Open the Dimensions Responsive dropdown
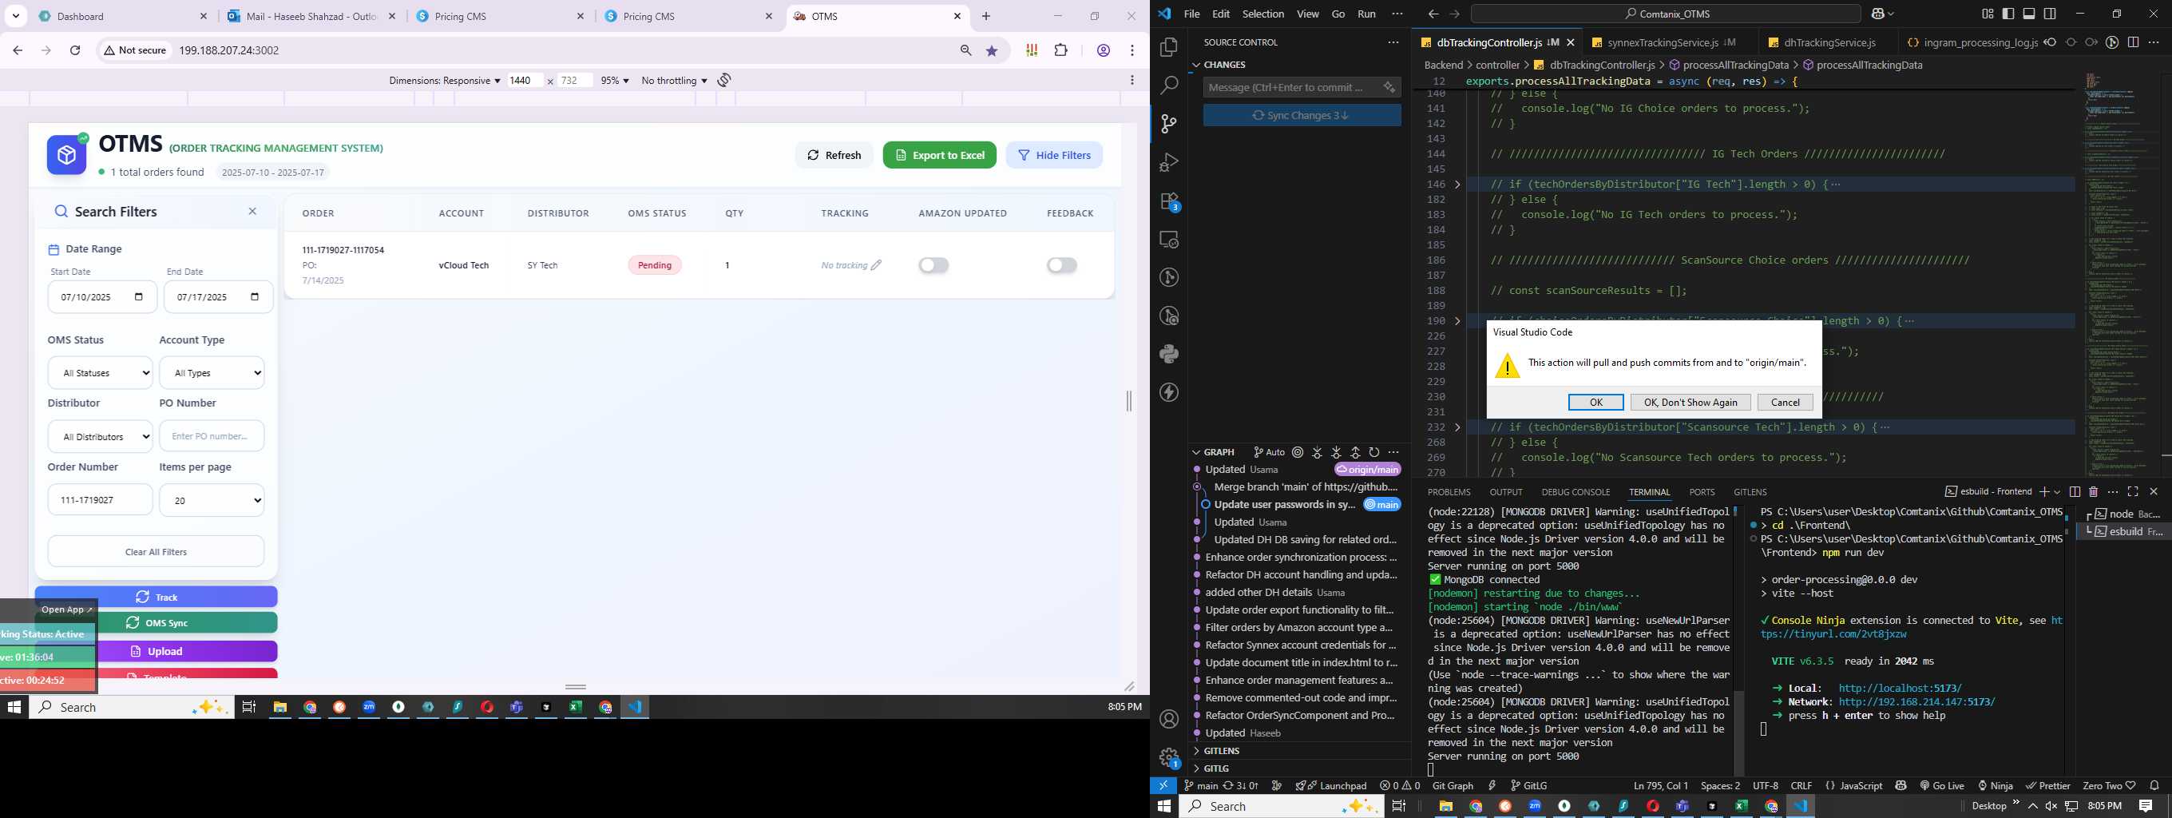Viewport: 2172px width, 818px height. [x=444, y=80]
